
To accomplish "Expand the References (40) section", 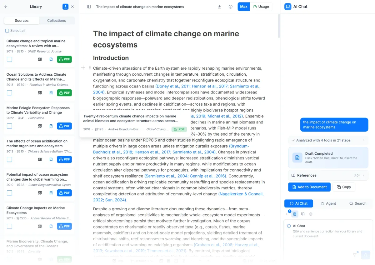I will click(328, 175).
